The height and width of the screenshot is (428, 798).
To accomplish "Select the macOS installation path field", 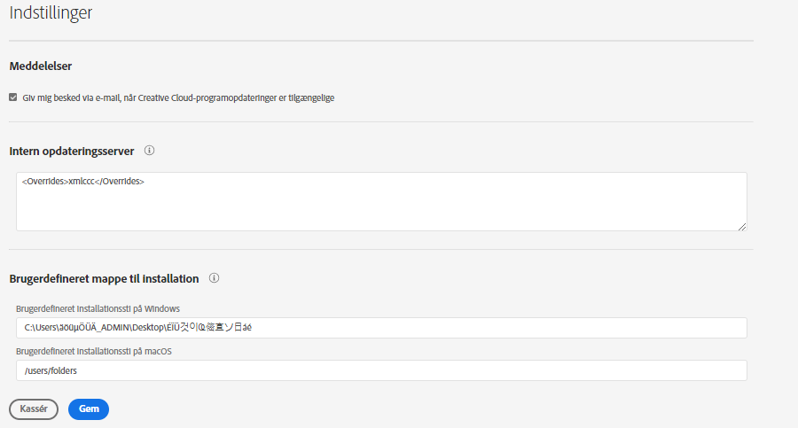I will coord(381,370).
